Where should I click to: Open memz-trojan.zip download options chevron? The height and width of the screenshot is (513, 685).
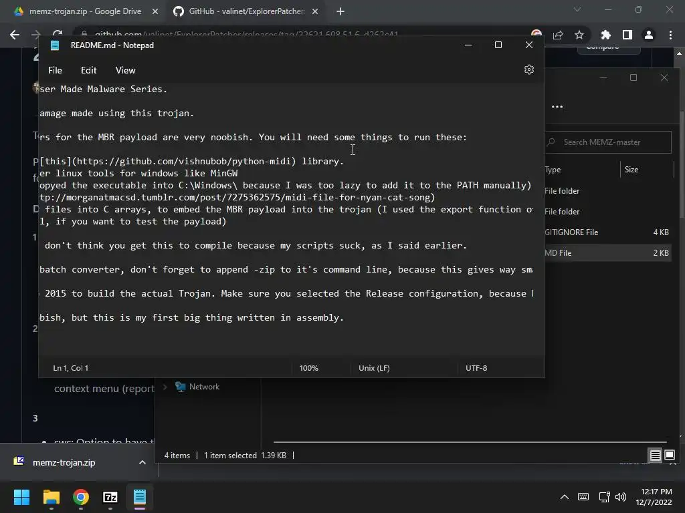coord(142,462)
